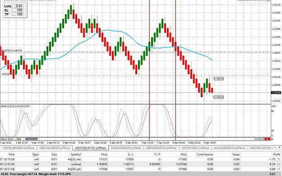The height and width of the screenshot is (176, 282).
Task: Click the blue moving average line
Action: 108,30
